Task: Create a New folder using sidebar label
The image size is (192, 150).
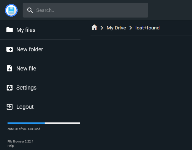Action: point(30,49)
